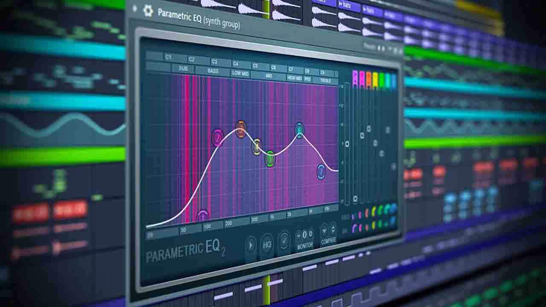Click the Compare down-arrow button

pos(324,231)
